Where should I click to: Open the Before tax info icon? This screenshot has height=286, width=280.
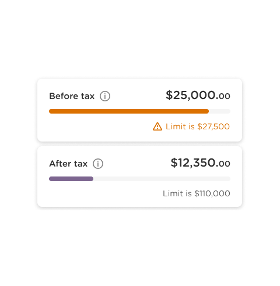pos(105,96)
